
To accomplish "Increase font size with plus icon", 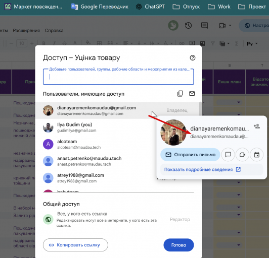I will click(x=32, y=43).
